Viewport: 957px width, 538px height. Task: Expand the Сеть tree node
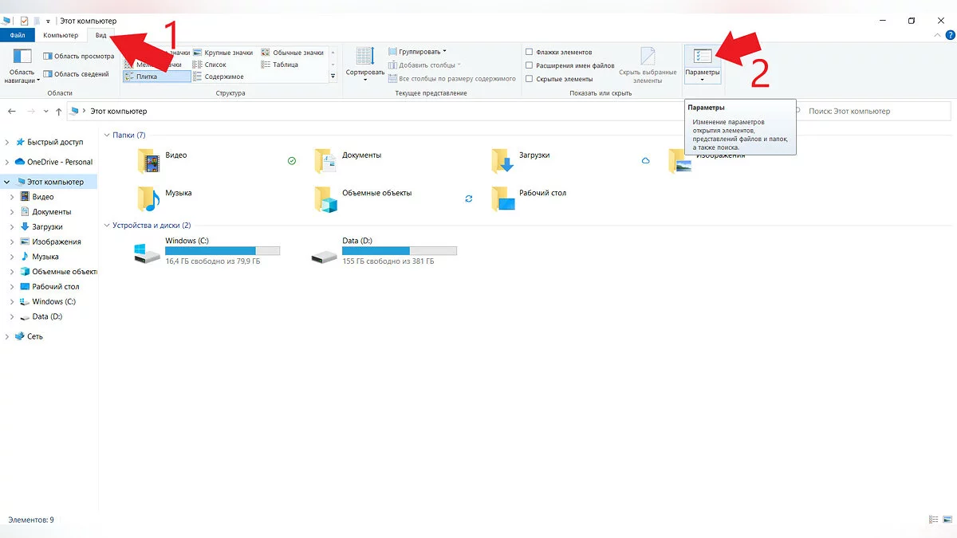click(7, 336)
